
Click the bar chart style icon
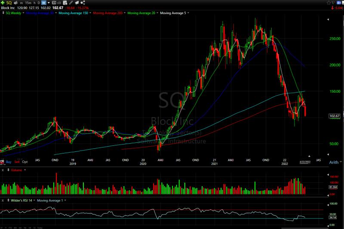click(59, 3)
